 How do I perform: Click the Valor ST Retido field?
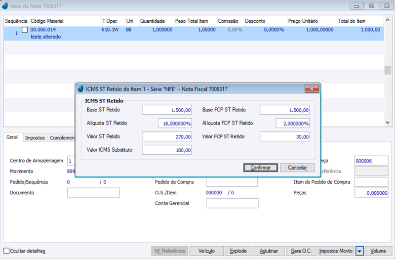(x=167, y=137)
